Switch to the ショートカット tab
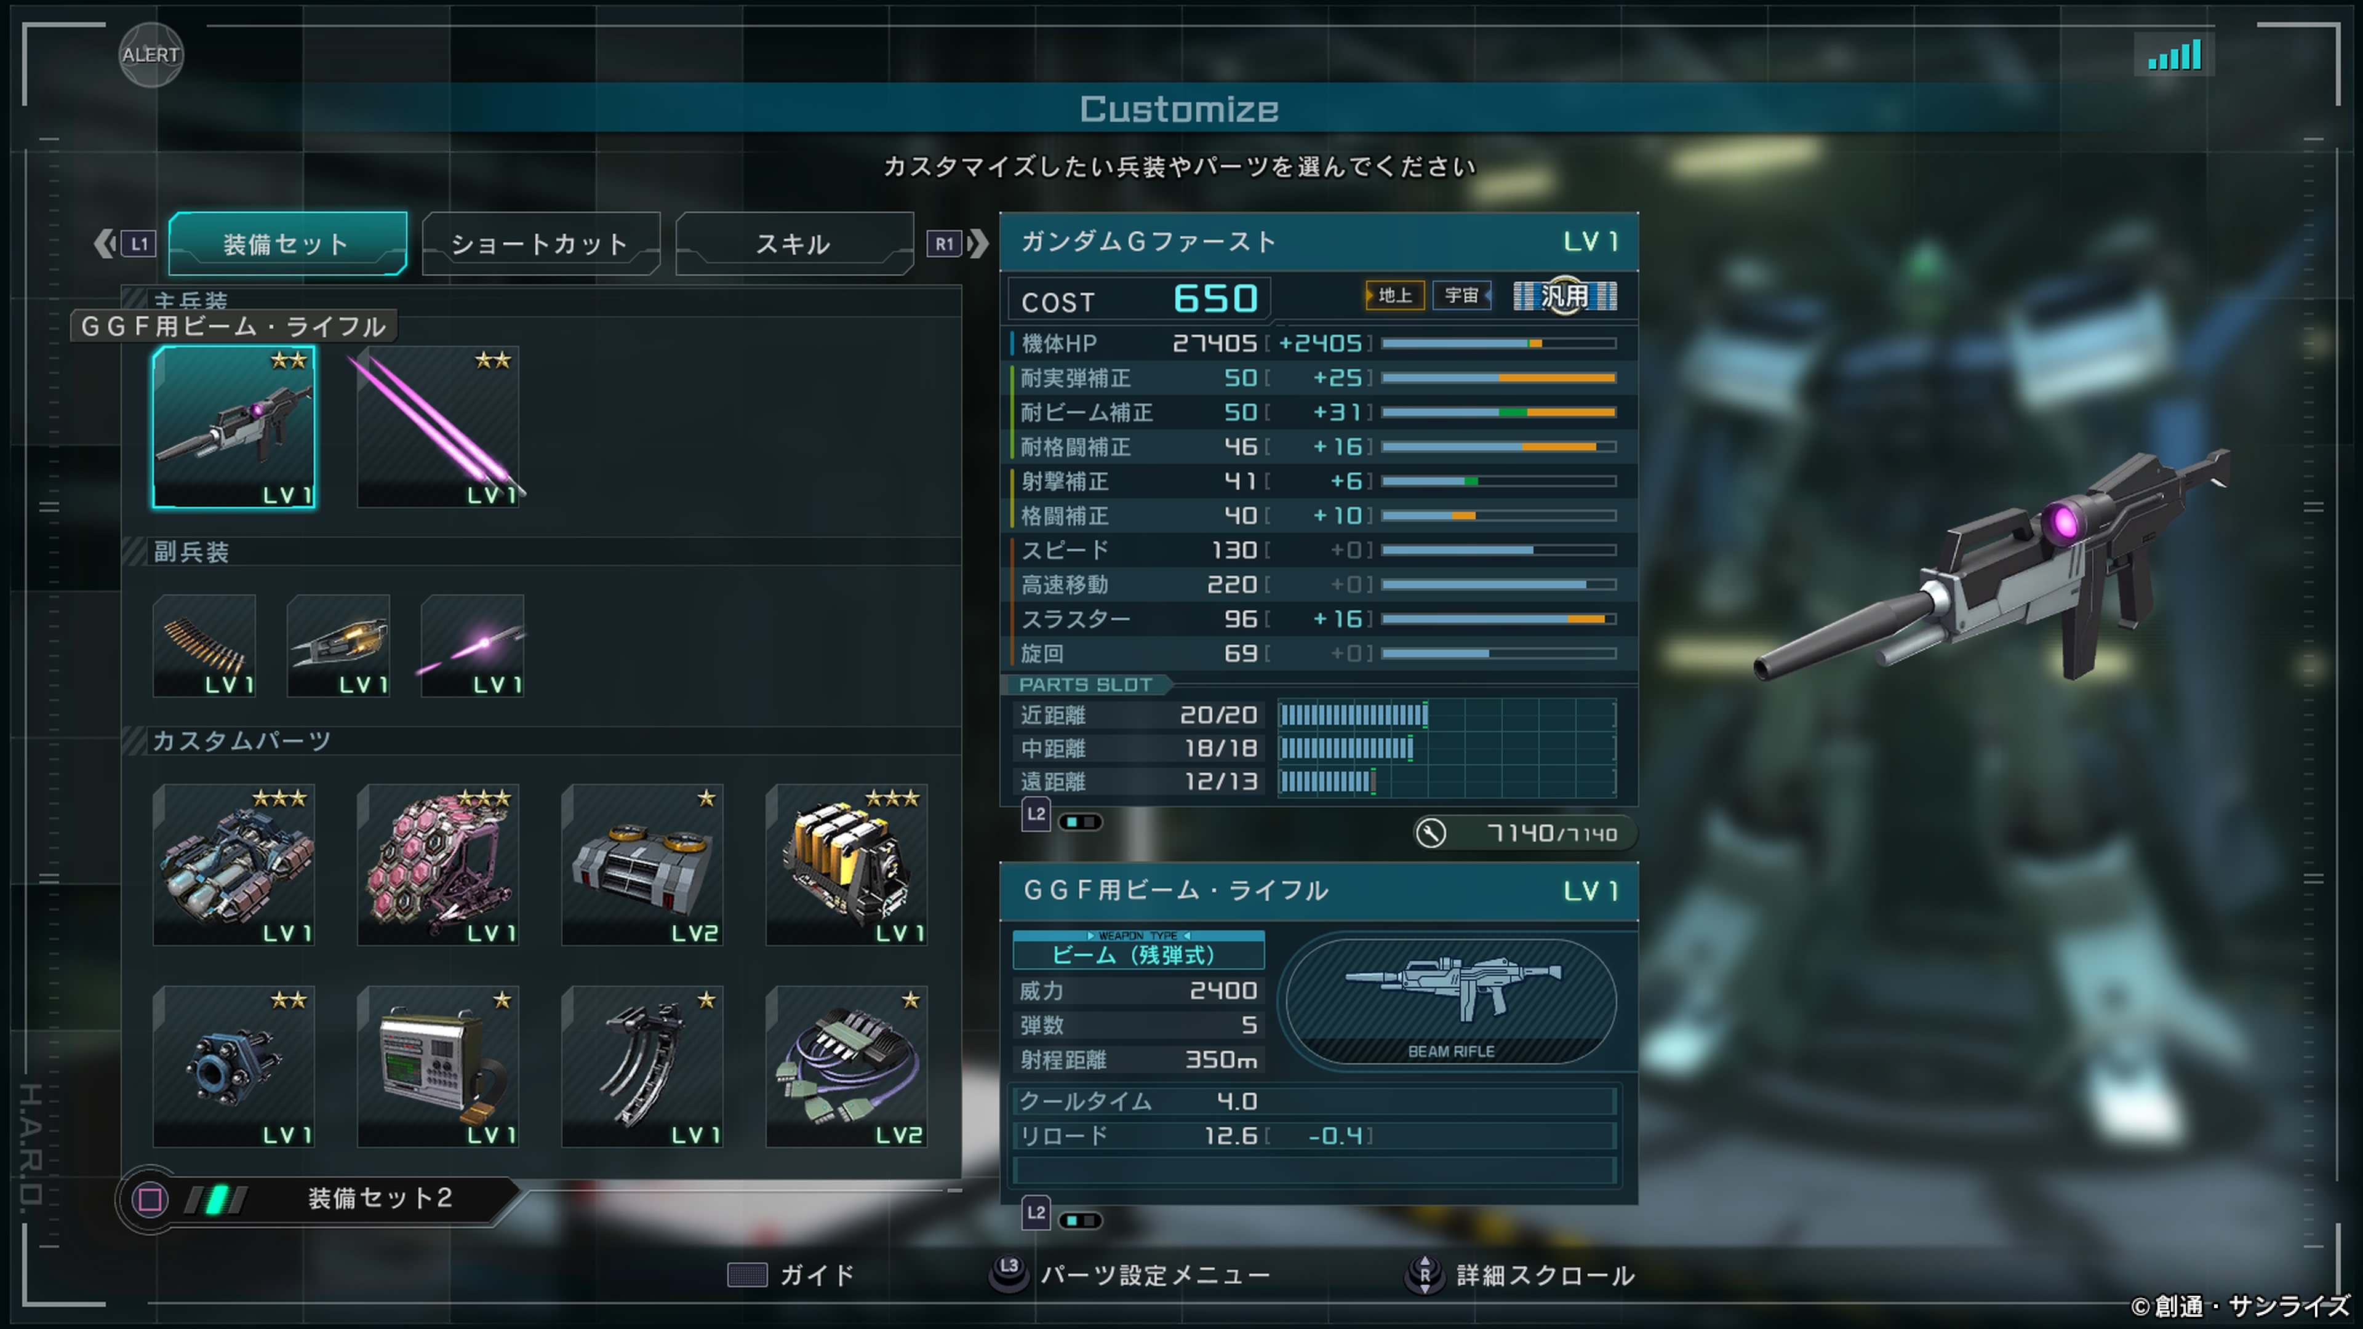 click(x=540, y=244)
